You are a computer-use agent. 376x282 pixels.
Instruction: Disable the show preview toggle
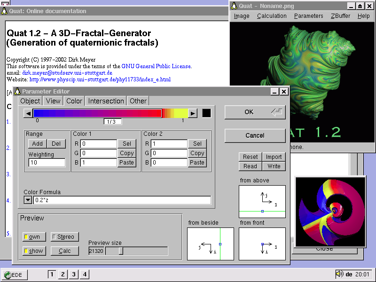tap(33, 251)
